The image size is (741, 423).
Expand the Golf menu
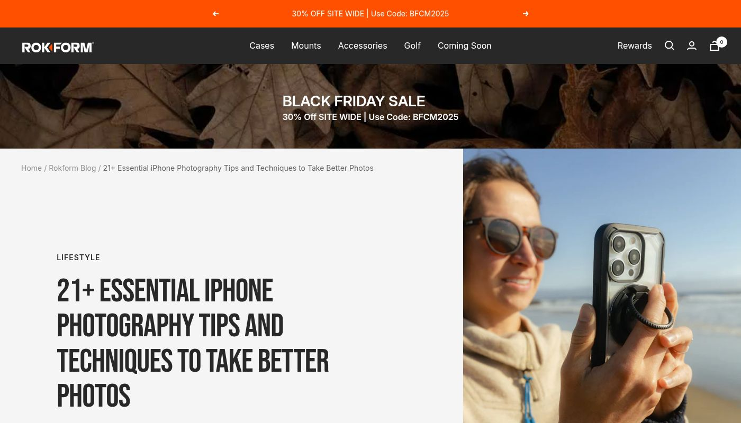tap(412, 45)
